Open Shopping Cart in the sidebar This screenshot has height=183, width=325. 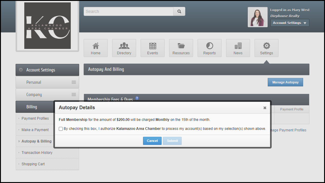pyautogui.click(x=33, y=164)
